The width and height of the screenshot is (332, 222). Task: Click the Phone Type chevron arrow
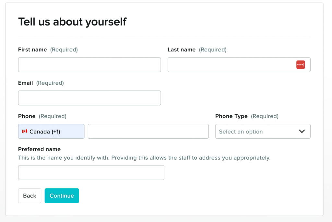coord(302,131)
